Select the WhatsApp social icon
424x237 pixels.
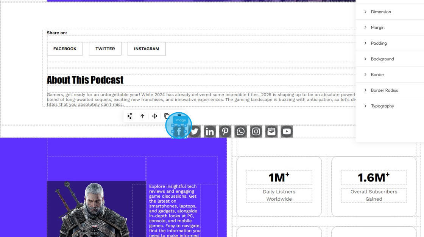(x=241, y=132)
